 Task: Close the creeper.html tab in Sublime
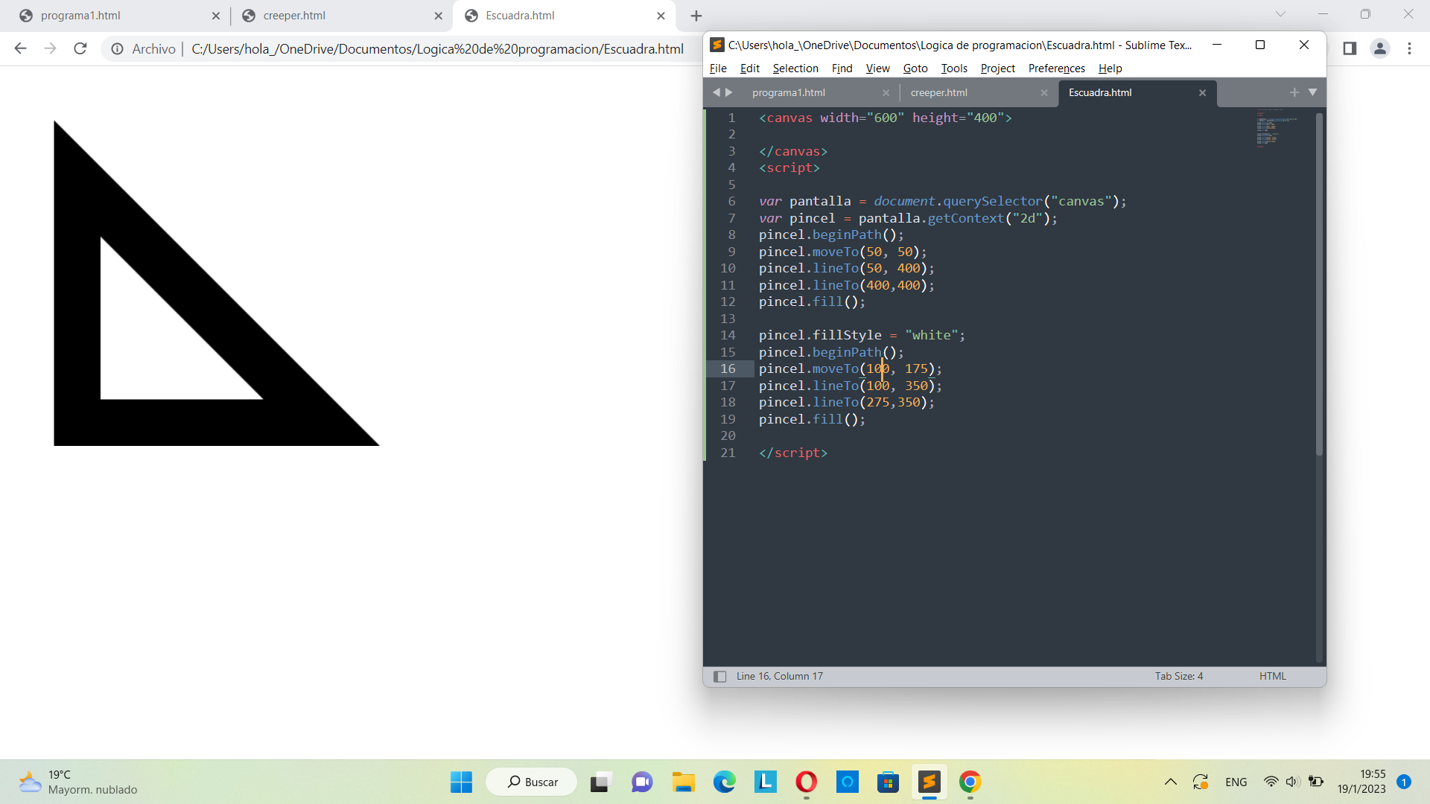click(1044, 93)
